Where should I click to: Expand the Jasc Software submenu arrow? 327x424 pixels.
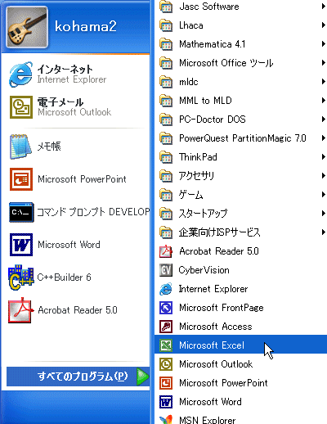(x=324, y=7)
